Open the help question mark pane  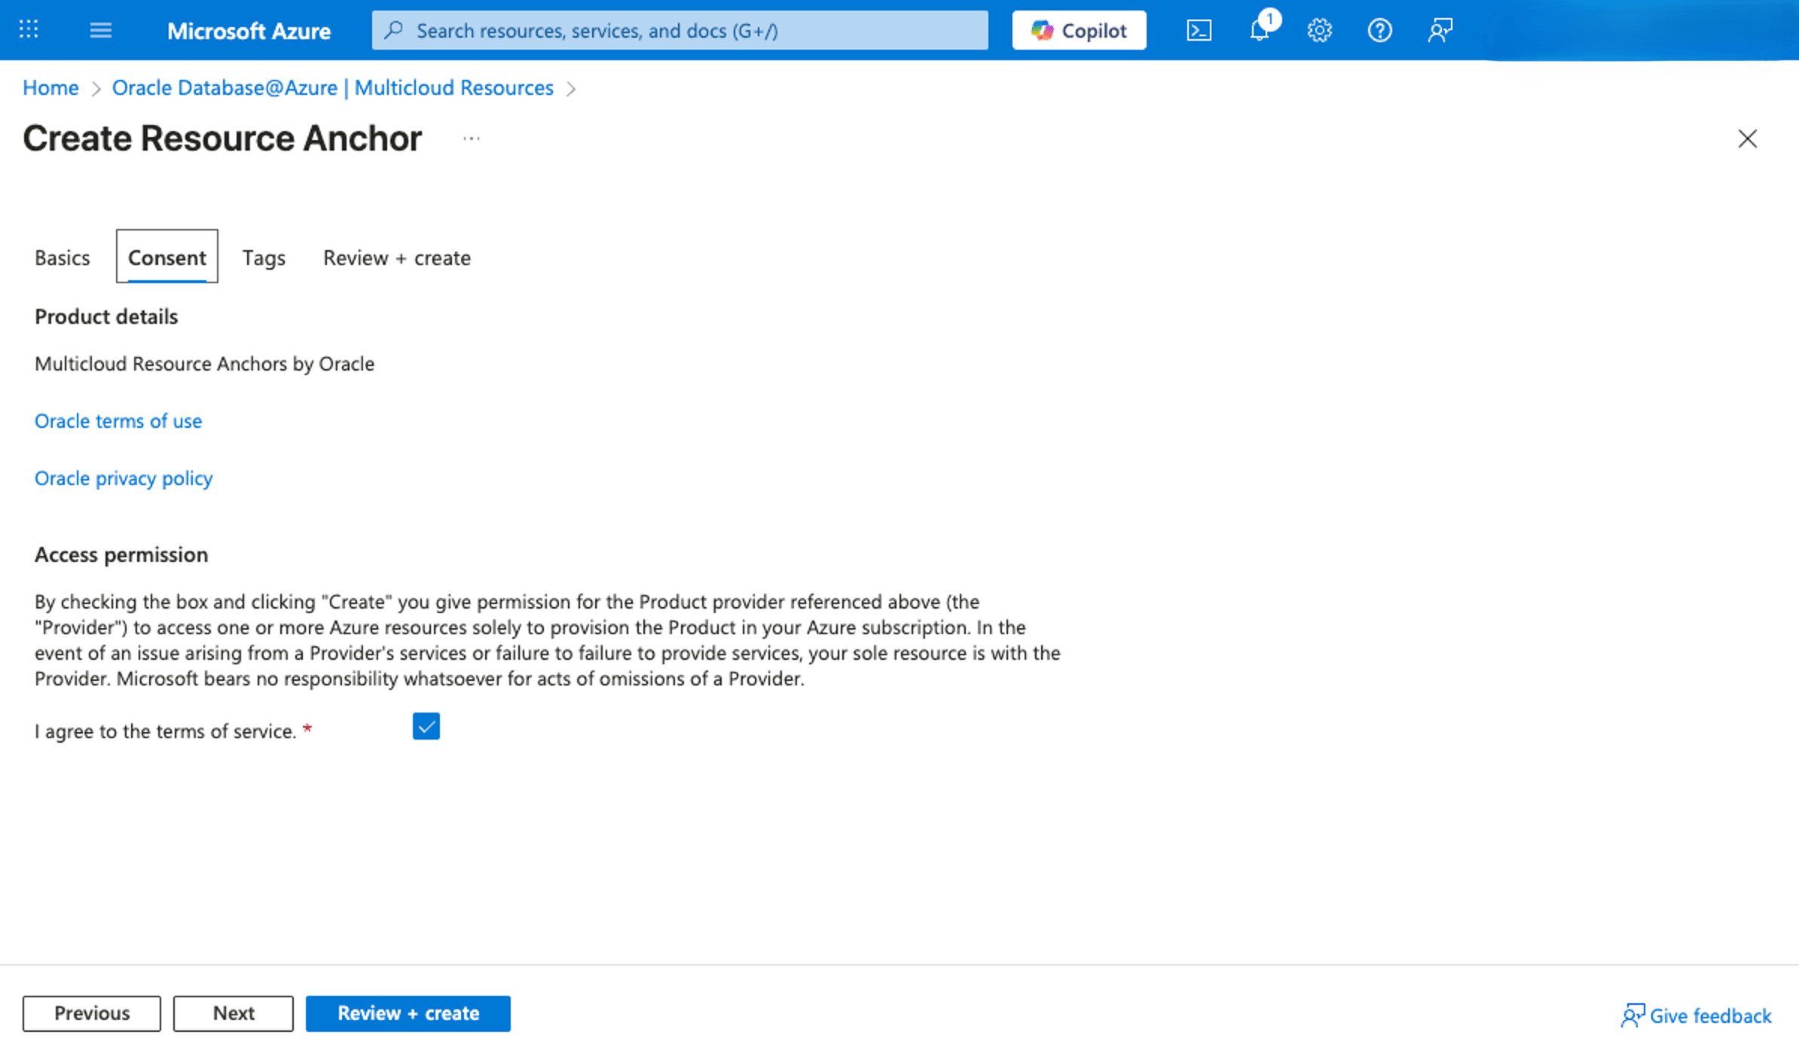coord(1379,30)
